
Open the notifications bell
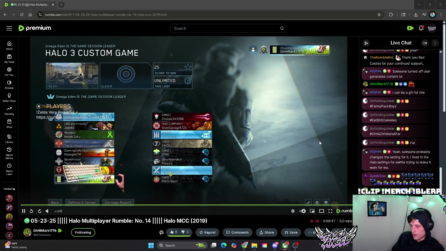click(421, 28)
